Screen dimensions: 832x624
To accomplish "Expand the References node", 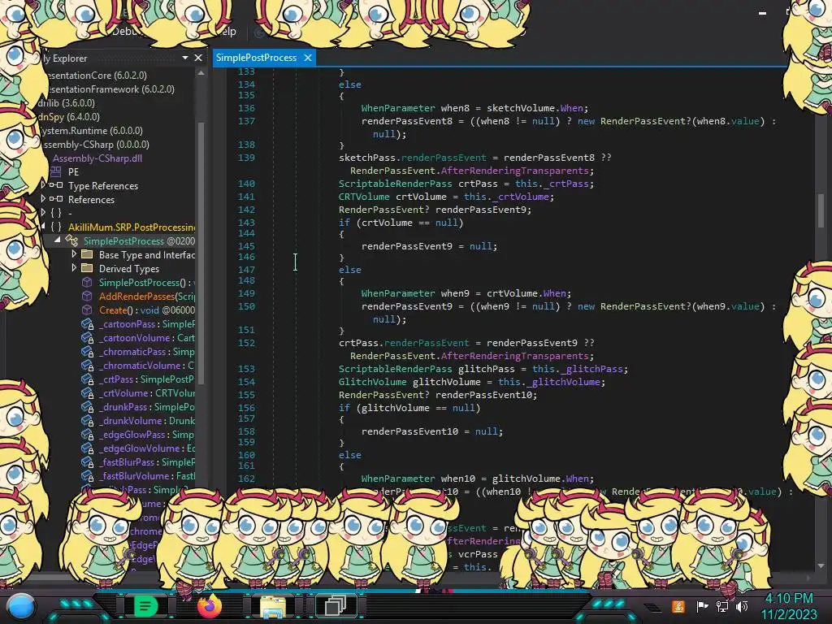I will click(43, 198).
